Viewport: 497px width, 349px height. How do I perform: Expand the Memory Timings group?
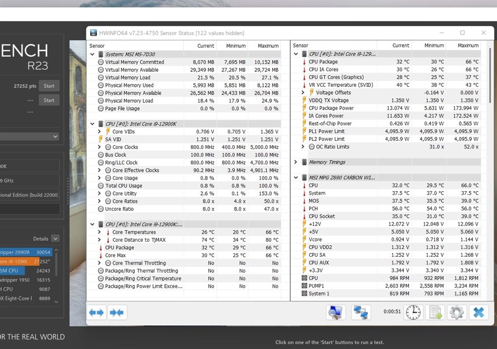[296, 162]
